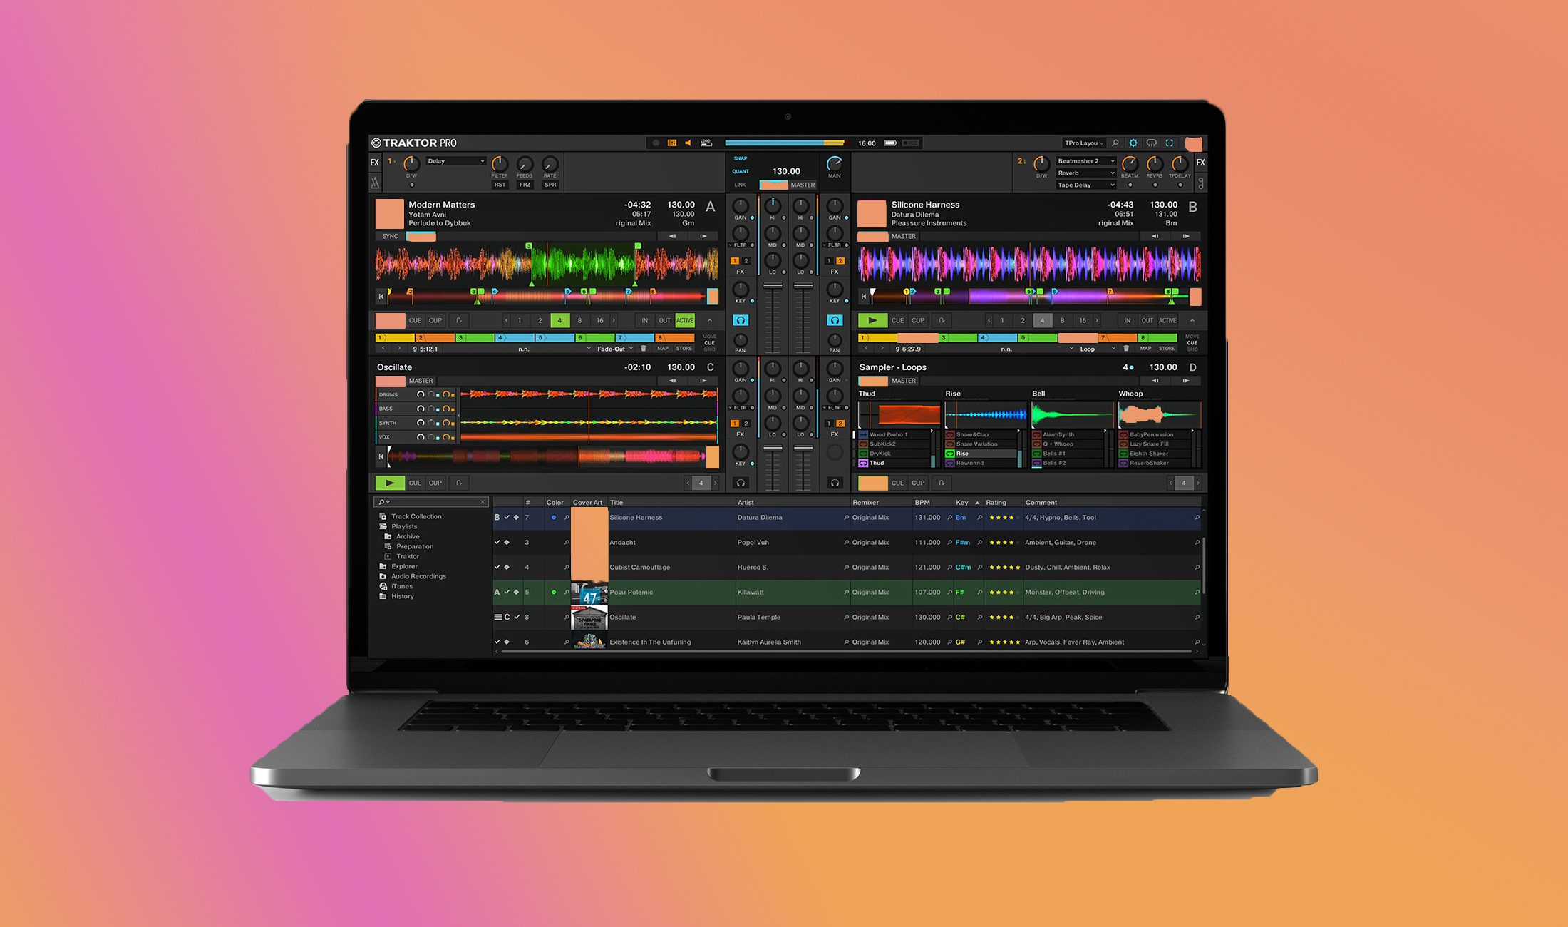Toggle SNAP mode in master panel

click(741, 158)
